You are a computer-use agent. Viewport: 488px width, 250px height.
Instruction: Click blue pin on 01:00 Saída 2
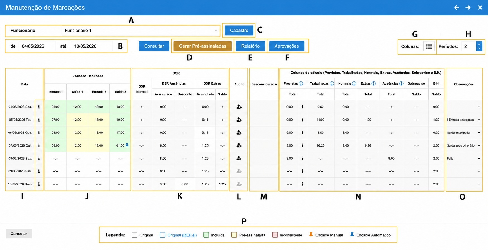(x=127, y=145)
